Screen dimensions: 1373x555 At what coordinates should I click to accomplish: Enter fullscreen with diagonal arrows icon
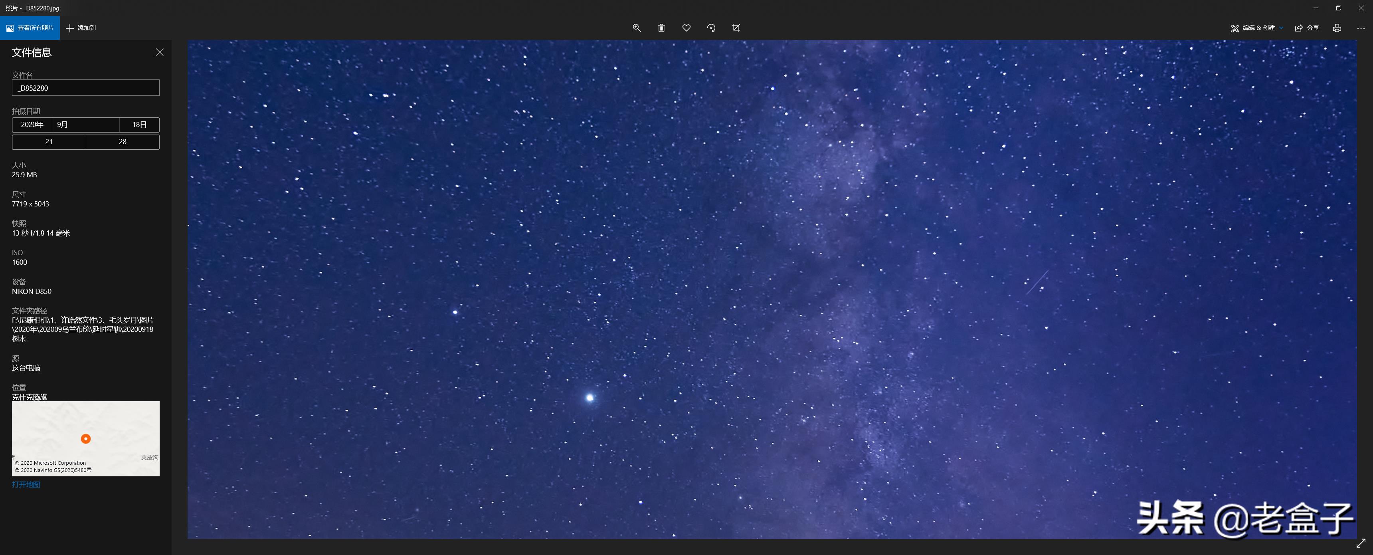pyautogui.click(x=1361, y=543)
